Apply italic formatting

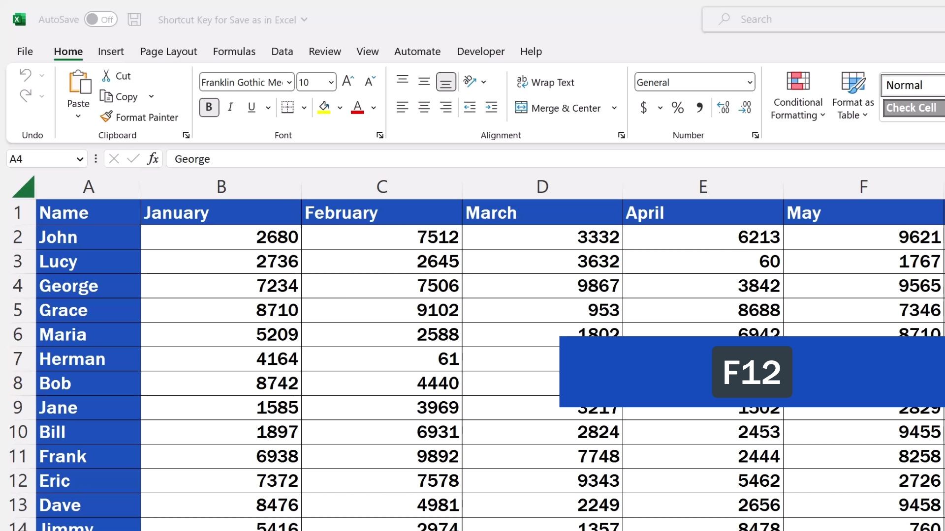[x=230, y=107]
